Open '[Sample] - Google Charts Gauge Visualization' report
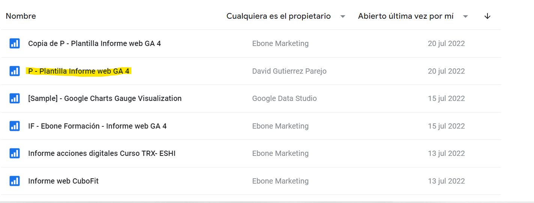The height and width of the screenshot is (203, 534). [x=105, y=98]
